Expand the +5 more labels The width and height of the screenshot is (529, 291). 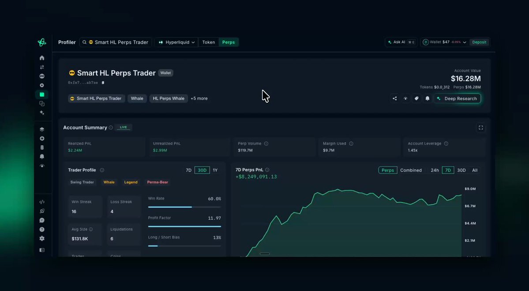click(199, 98)
